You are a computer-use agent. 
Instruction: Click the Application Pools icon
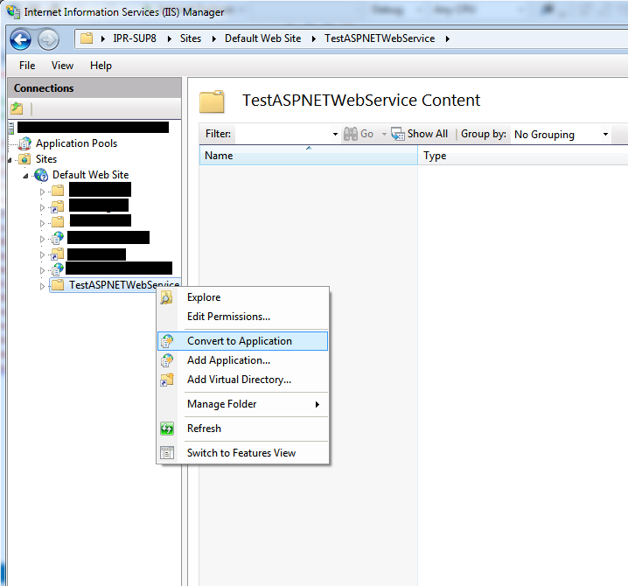point(25,143)
